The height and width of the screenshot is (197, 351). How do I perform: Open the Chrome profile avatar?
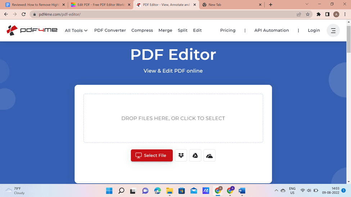click(x=336, y=14)
